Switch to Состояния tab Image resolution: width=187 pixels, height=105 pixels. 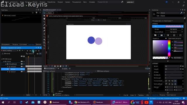pyautogui.click(x=23, y=44)
